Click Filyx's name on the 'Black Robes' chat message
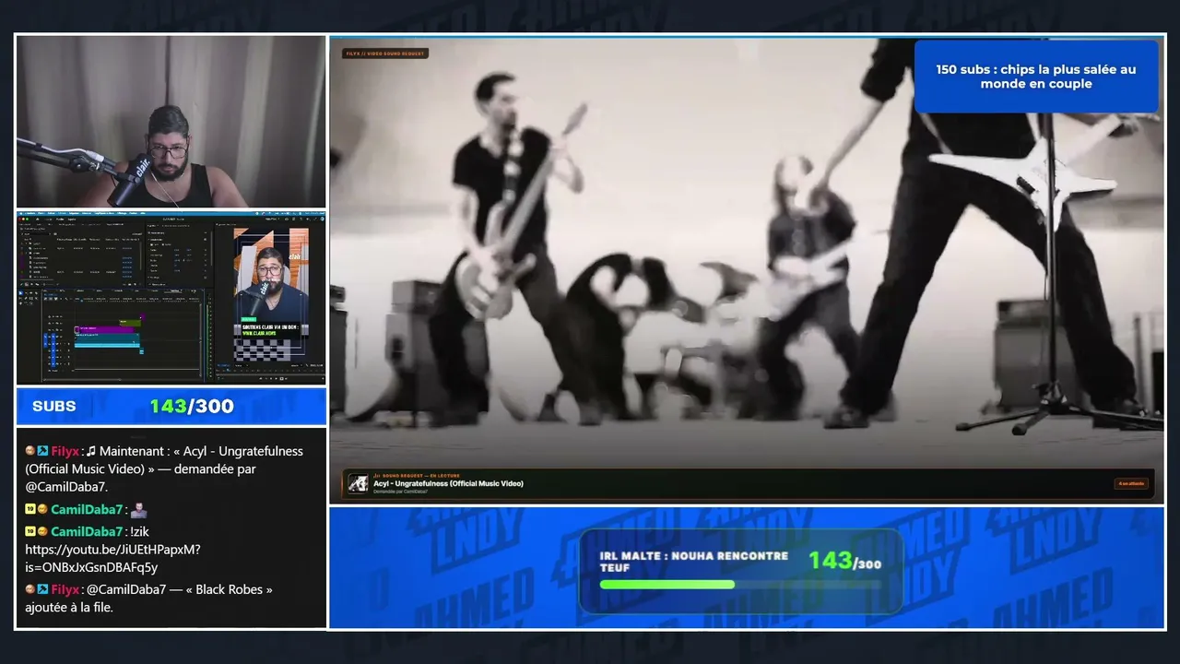Viewport: 1180px width, 664px height. click(65, 589)
